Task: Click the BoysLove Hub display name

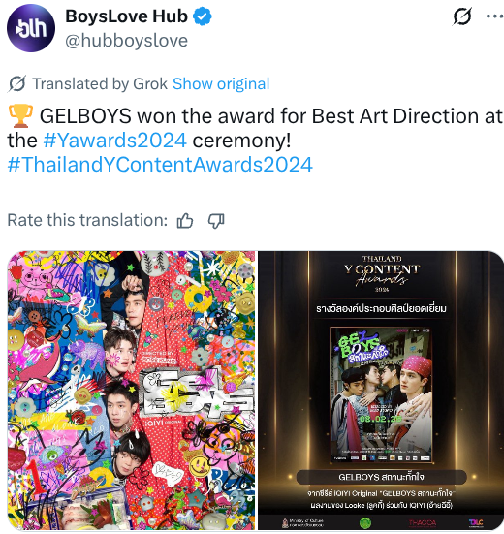Action: tap(126, 16)
